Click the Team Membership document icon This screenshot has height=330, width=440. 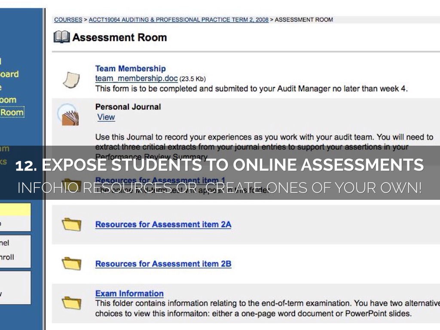(71, 79)
